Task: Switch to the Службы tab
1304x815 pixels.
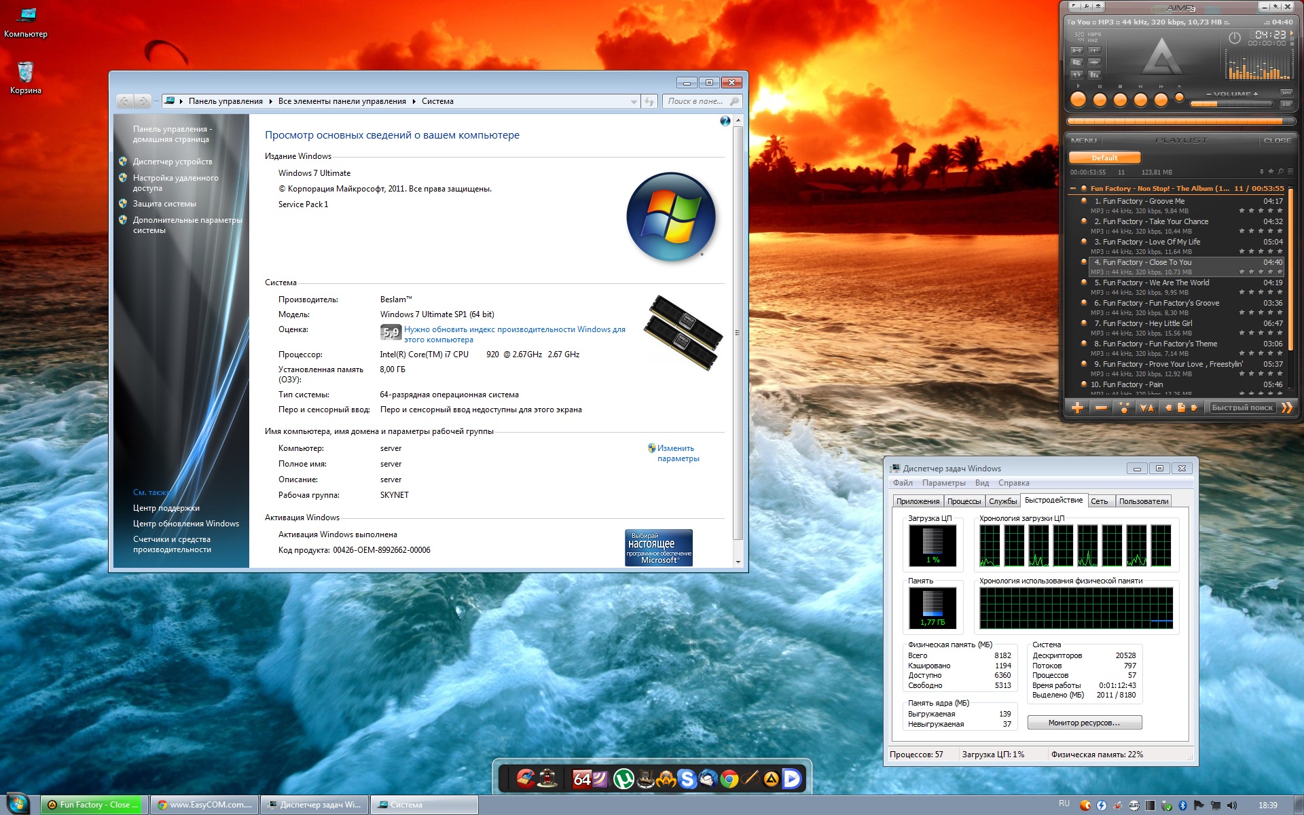Action: point(1002,501)
